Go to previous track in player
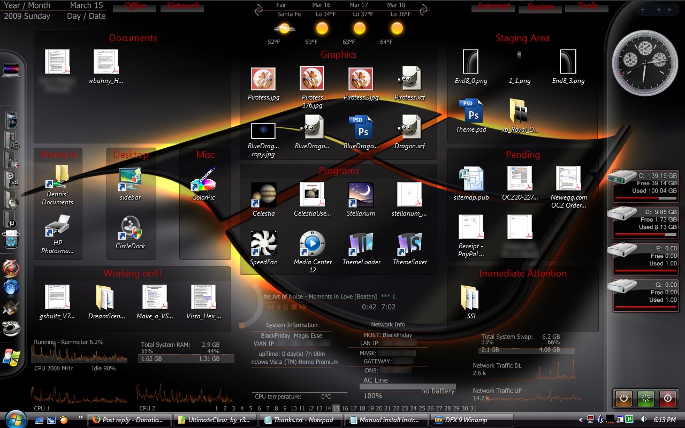This screenshot has width=685, height=428. (x=270, y=307)
